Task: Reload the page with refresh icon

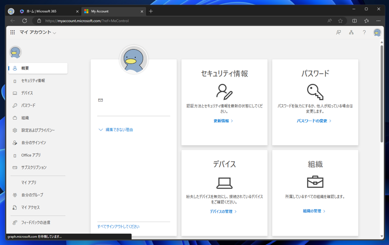Action: click(25, 21)
